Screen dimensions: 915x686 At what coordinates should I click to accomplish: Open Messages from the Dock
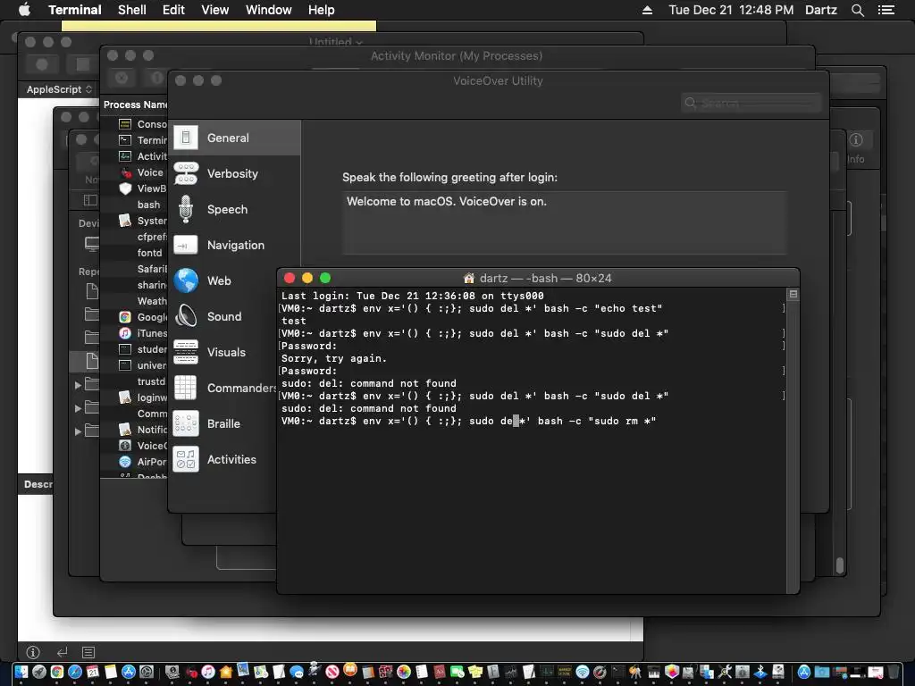pos(297,672)
